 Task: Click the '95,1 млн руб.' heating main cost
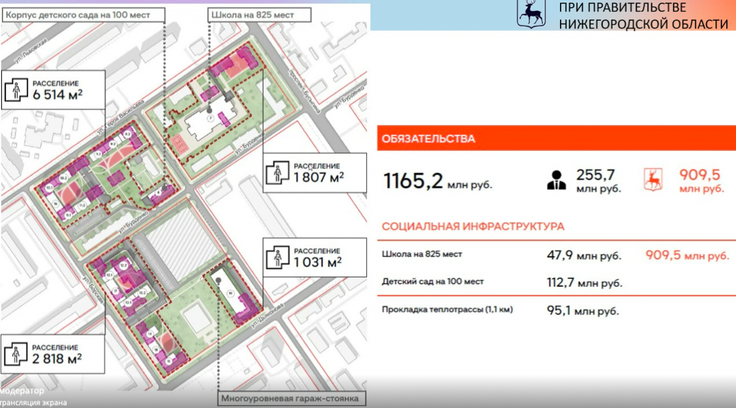(x=583, y=310)
